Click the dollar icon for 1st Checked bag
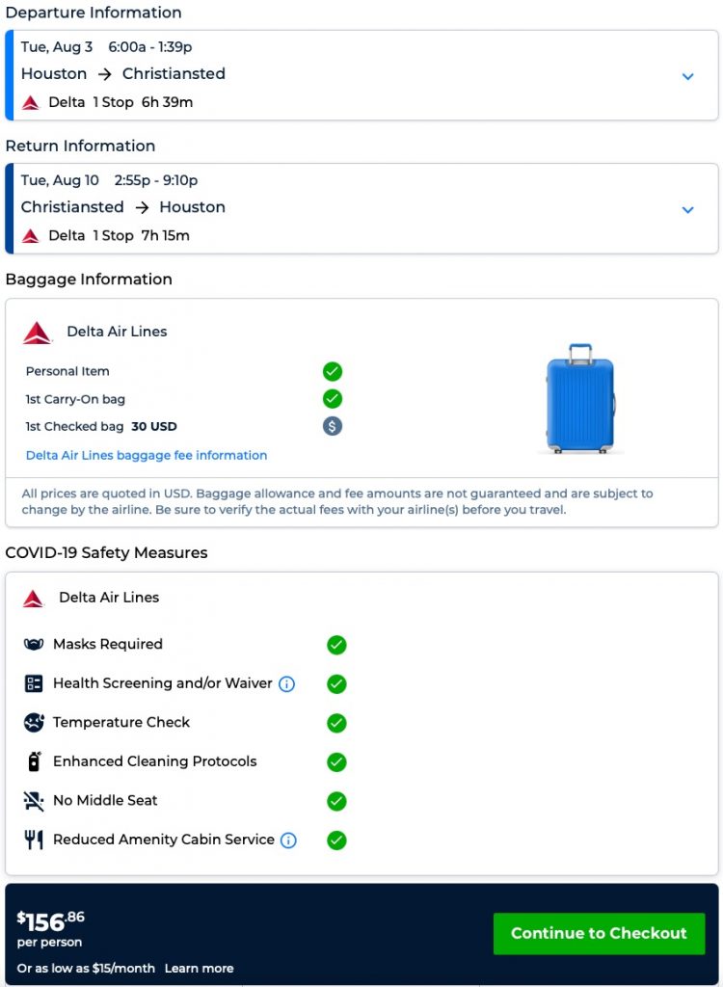 click(x=333, y=426)
